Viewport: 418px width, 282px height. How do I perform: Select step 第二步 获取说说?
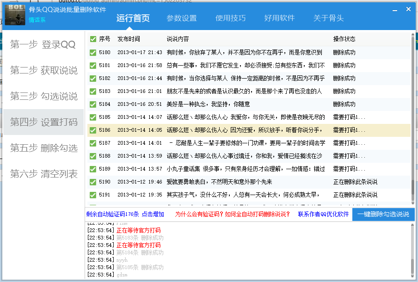tap(43, 70)
